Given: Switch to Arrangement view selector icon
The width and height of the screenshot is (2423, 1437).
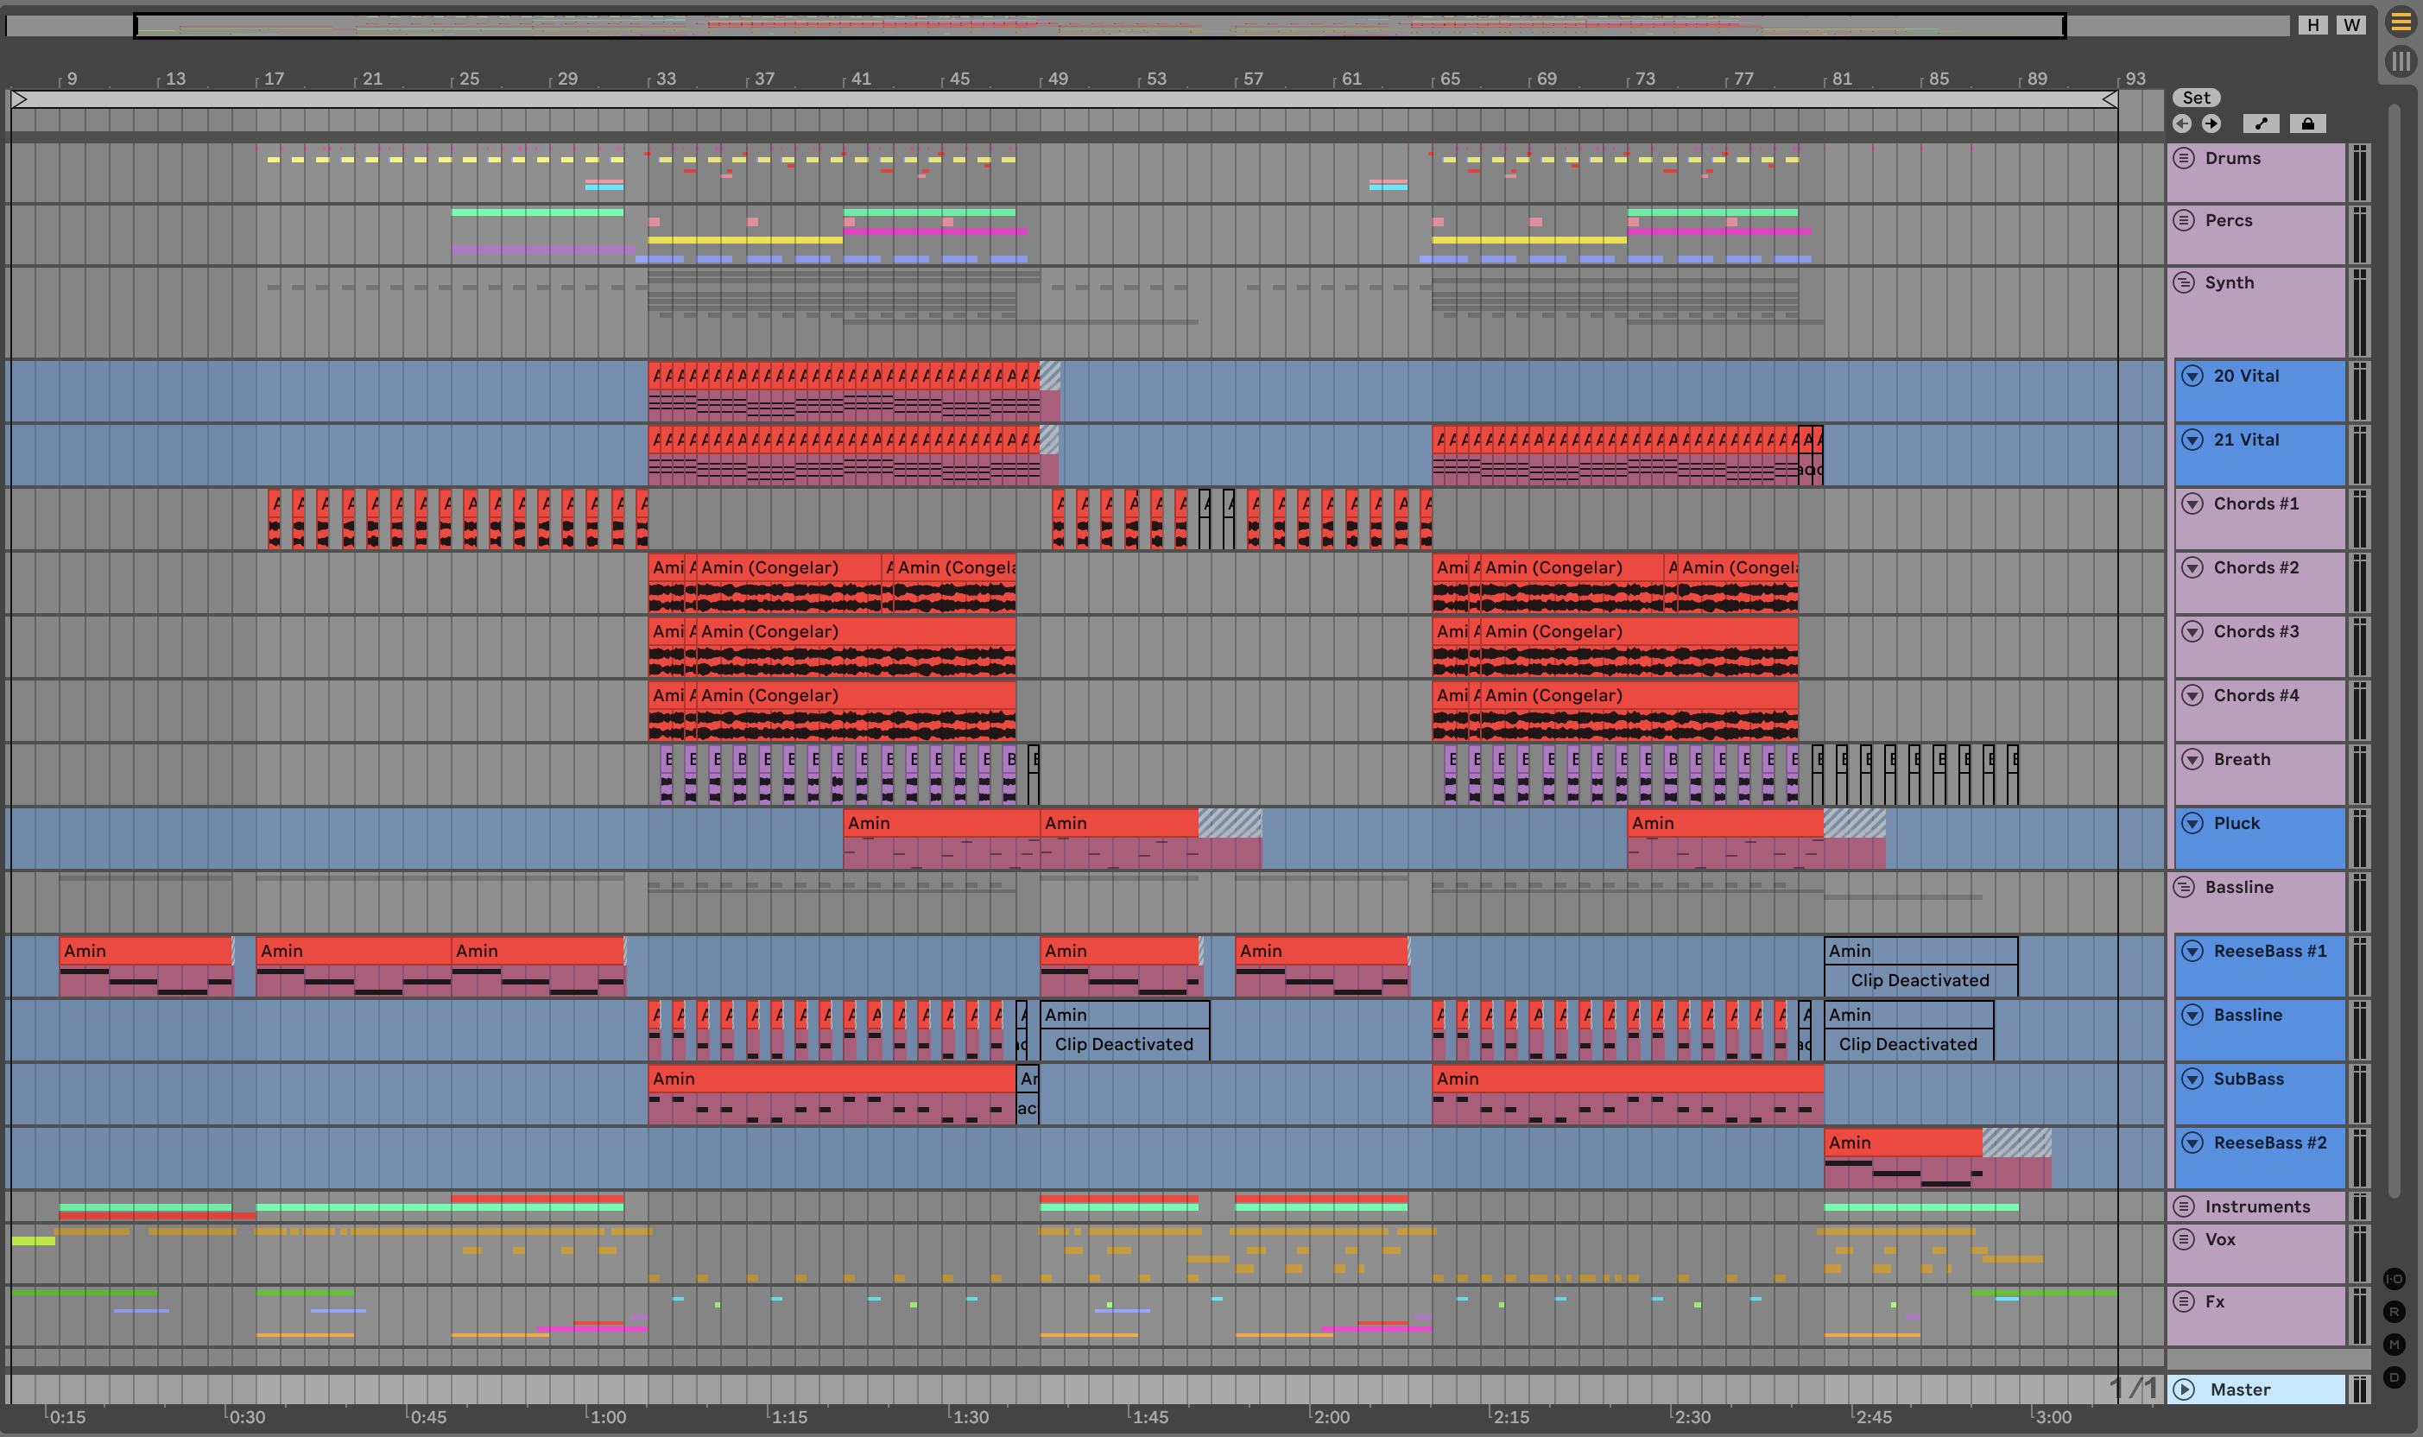Looking at the screenshot, I should tap(2401, 22).
